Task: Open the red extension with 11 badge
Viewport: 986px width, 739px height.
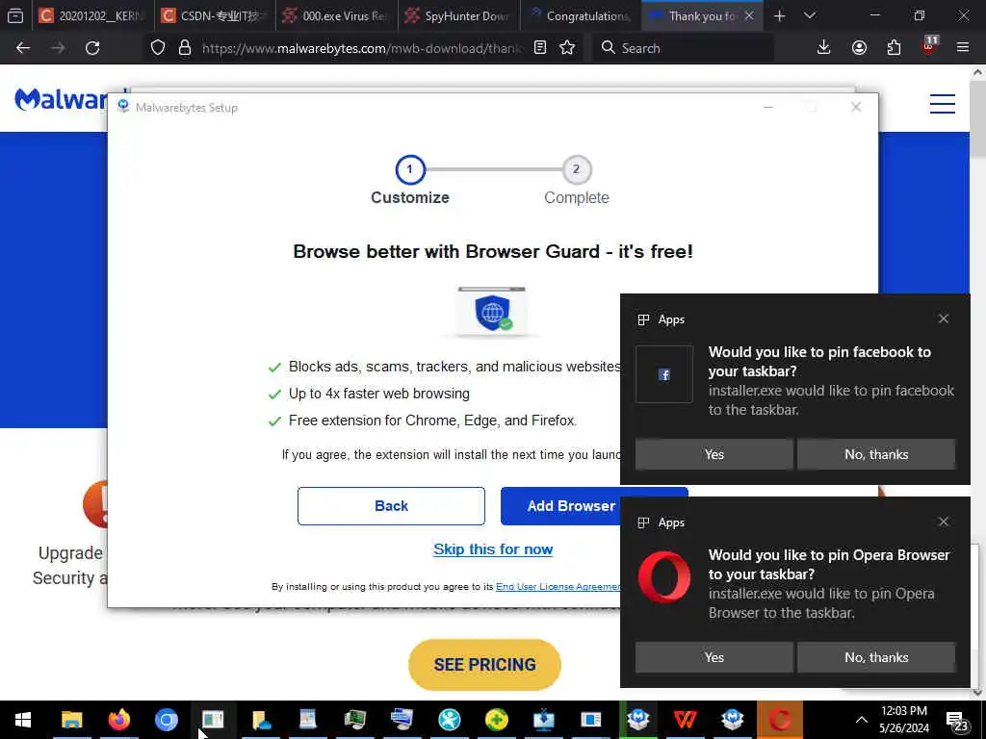Action: [929, 46]
